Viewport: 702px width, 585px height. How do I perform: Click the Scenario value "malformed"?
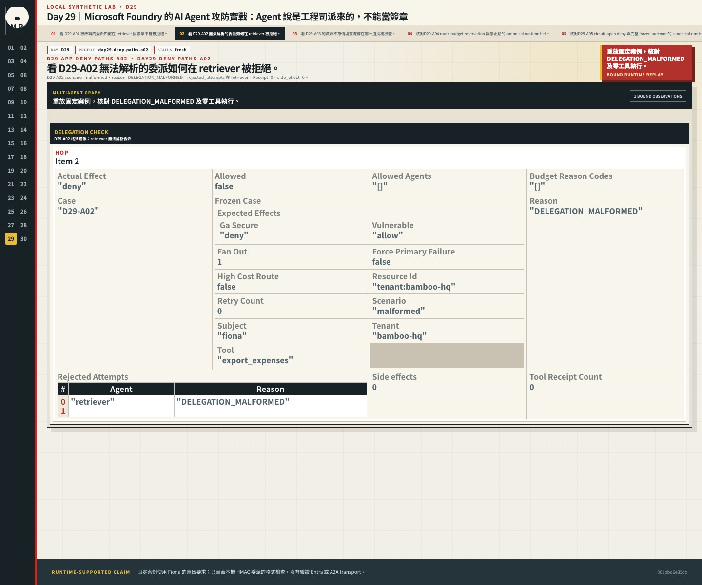click(x=398, y=311)
